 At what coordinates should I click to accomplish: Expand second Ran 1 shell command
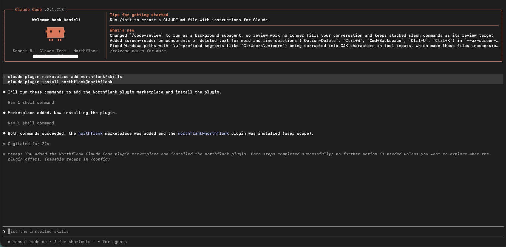[31, 123]
